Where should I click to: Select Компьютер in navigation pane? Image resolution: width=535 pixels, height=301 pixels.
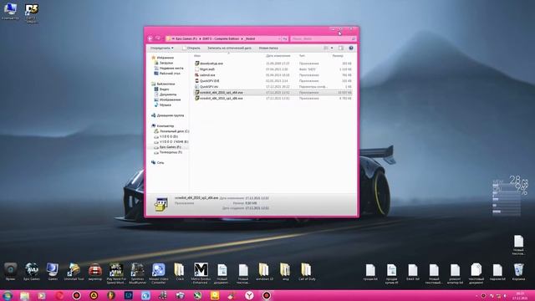click(166, 126)
